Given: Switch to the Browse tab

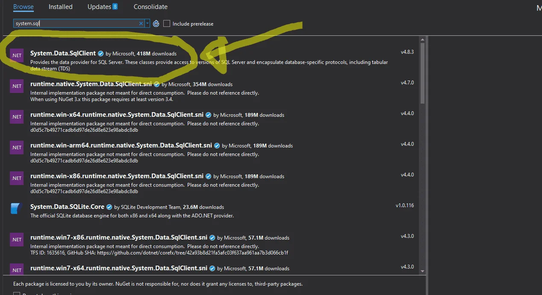Looking at the screenshot, I should tap(23, 7).
